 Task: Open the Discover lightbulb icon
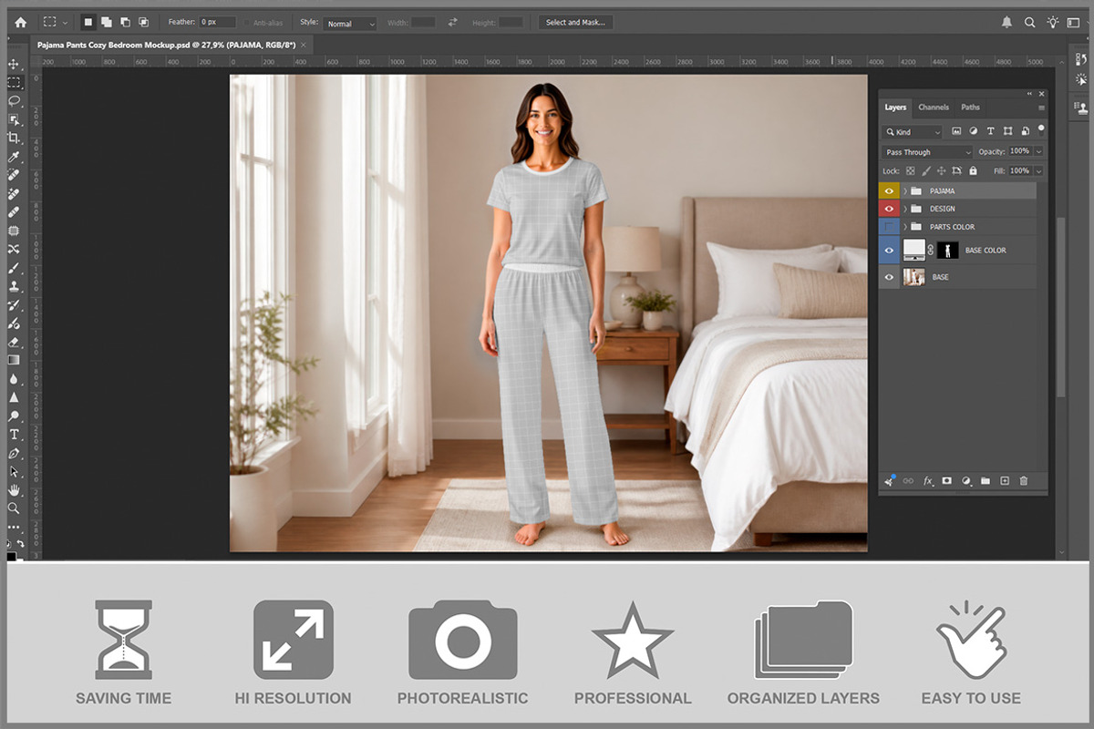click(x=1053, y=22)
